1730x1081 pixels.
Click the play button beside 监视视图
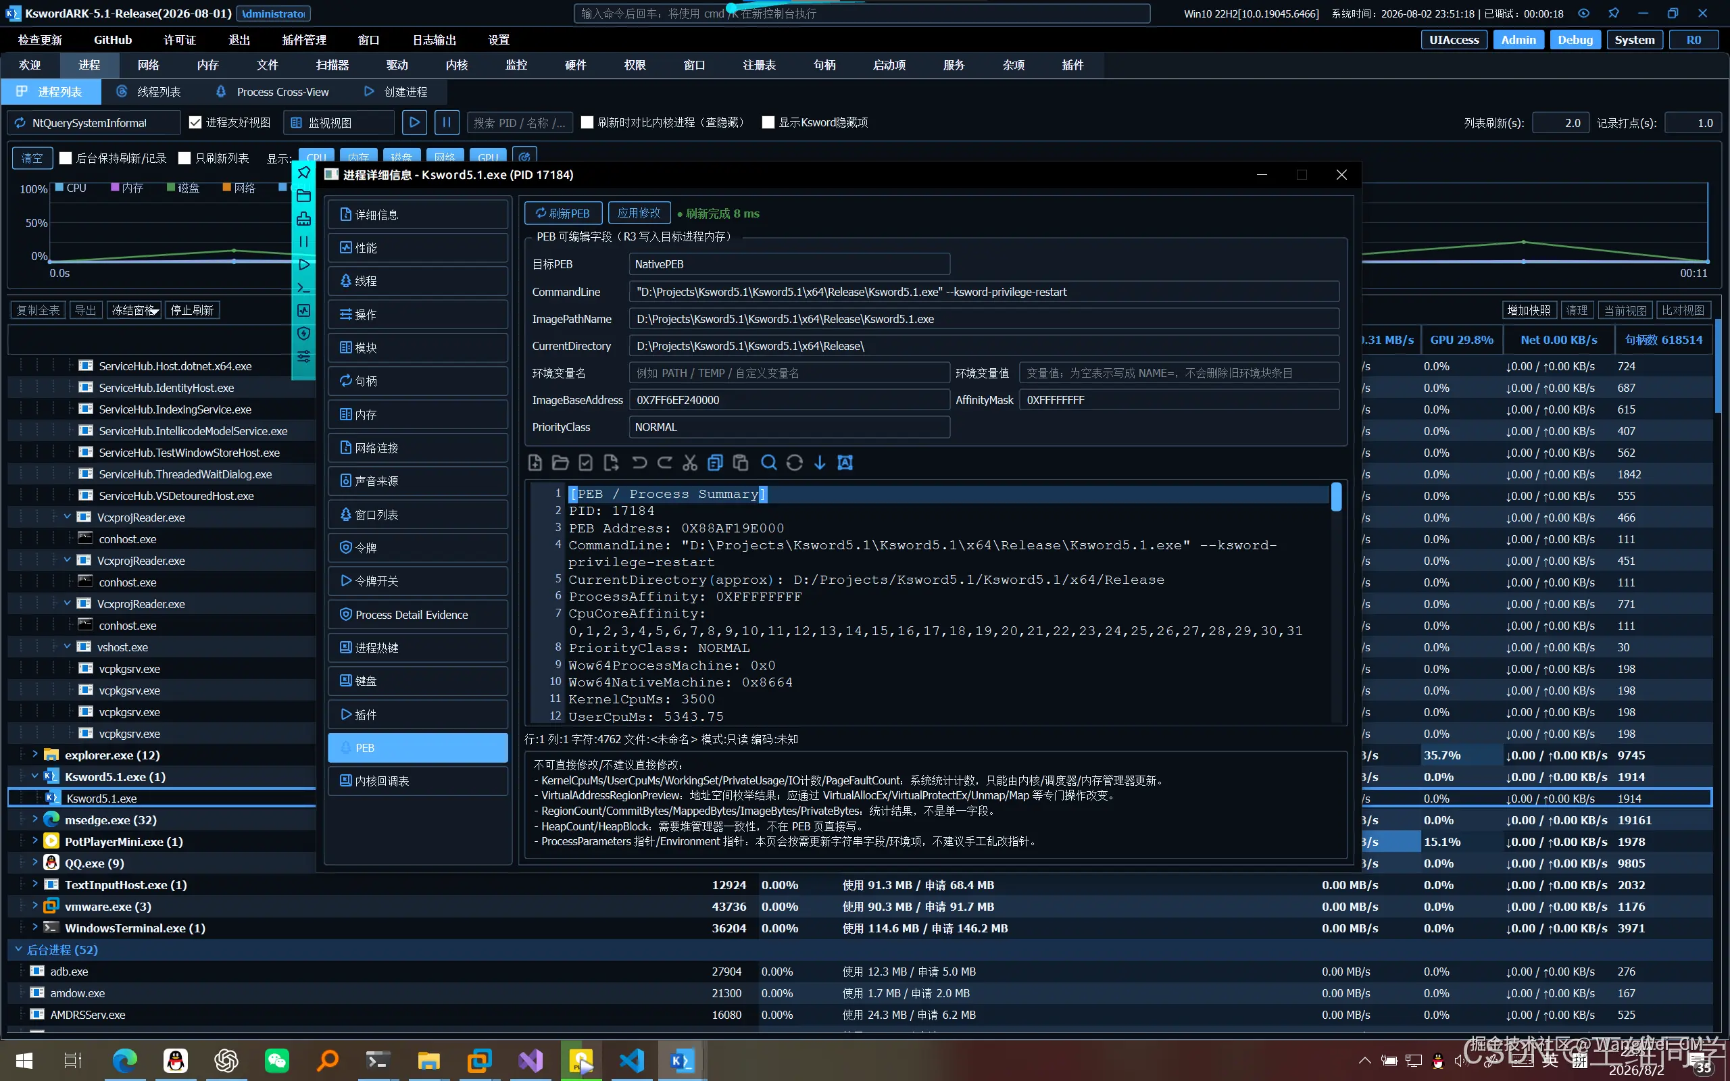[x=415, y=122]
